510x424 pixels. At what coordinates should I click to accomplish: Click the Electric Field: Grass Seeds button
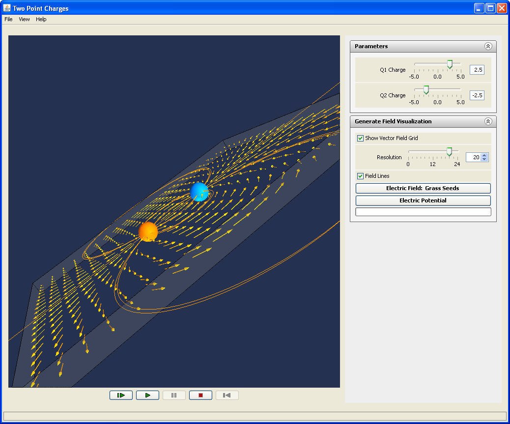[423, 188]
